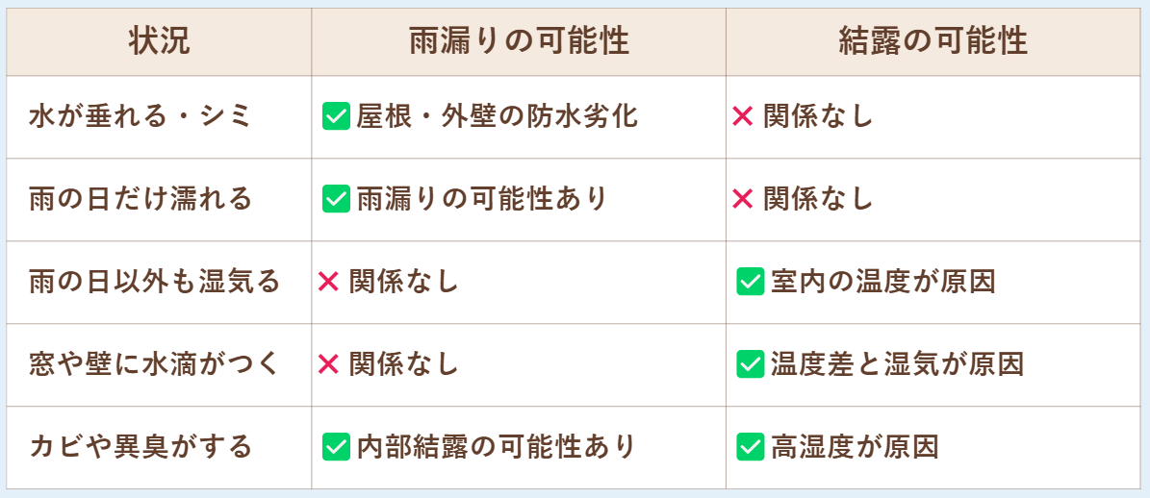The height and width of the screenshot is (498, 1150).
Task: Select the 結露の可能性 column header
Action: pyautogui.click(x=933, y=42)
